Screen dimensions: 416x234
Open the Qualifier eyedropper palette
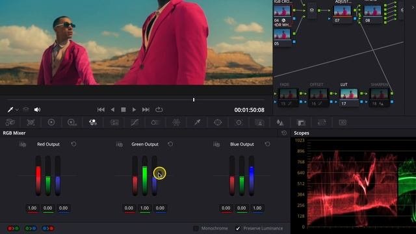[197, 122]
